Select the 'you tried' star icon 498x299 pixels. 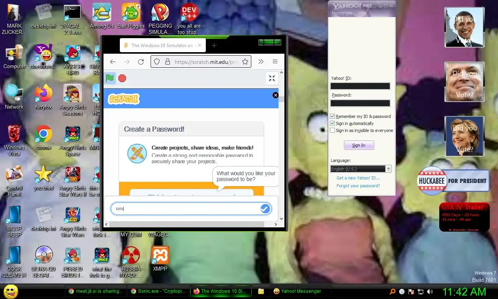(x=43, y=178)
